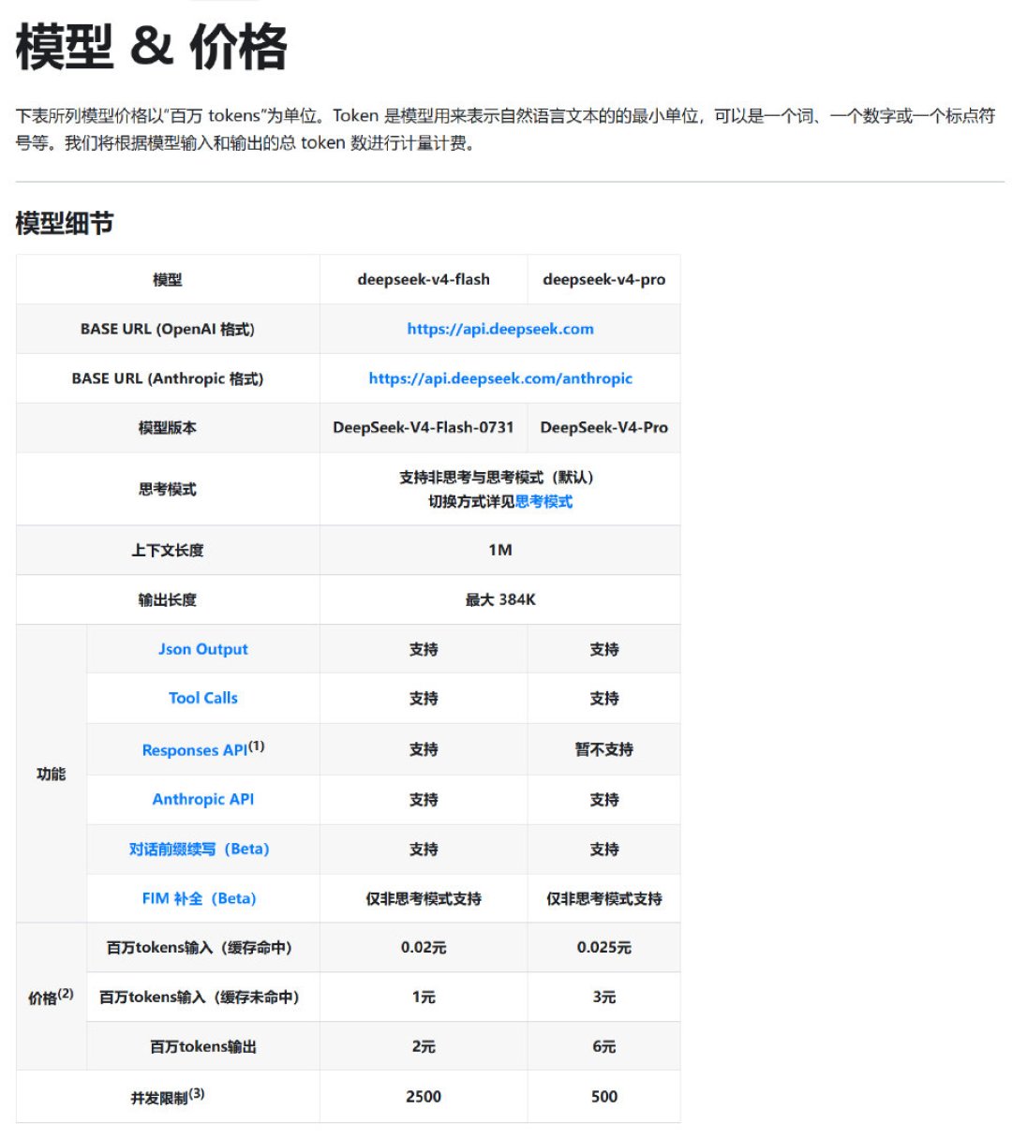Open the Responses API feature link
This screenshot has width=1012, height=1138.
point(195,750)
